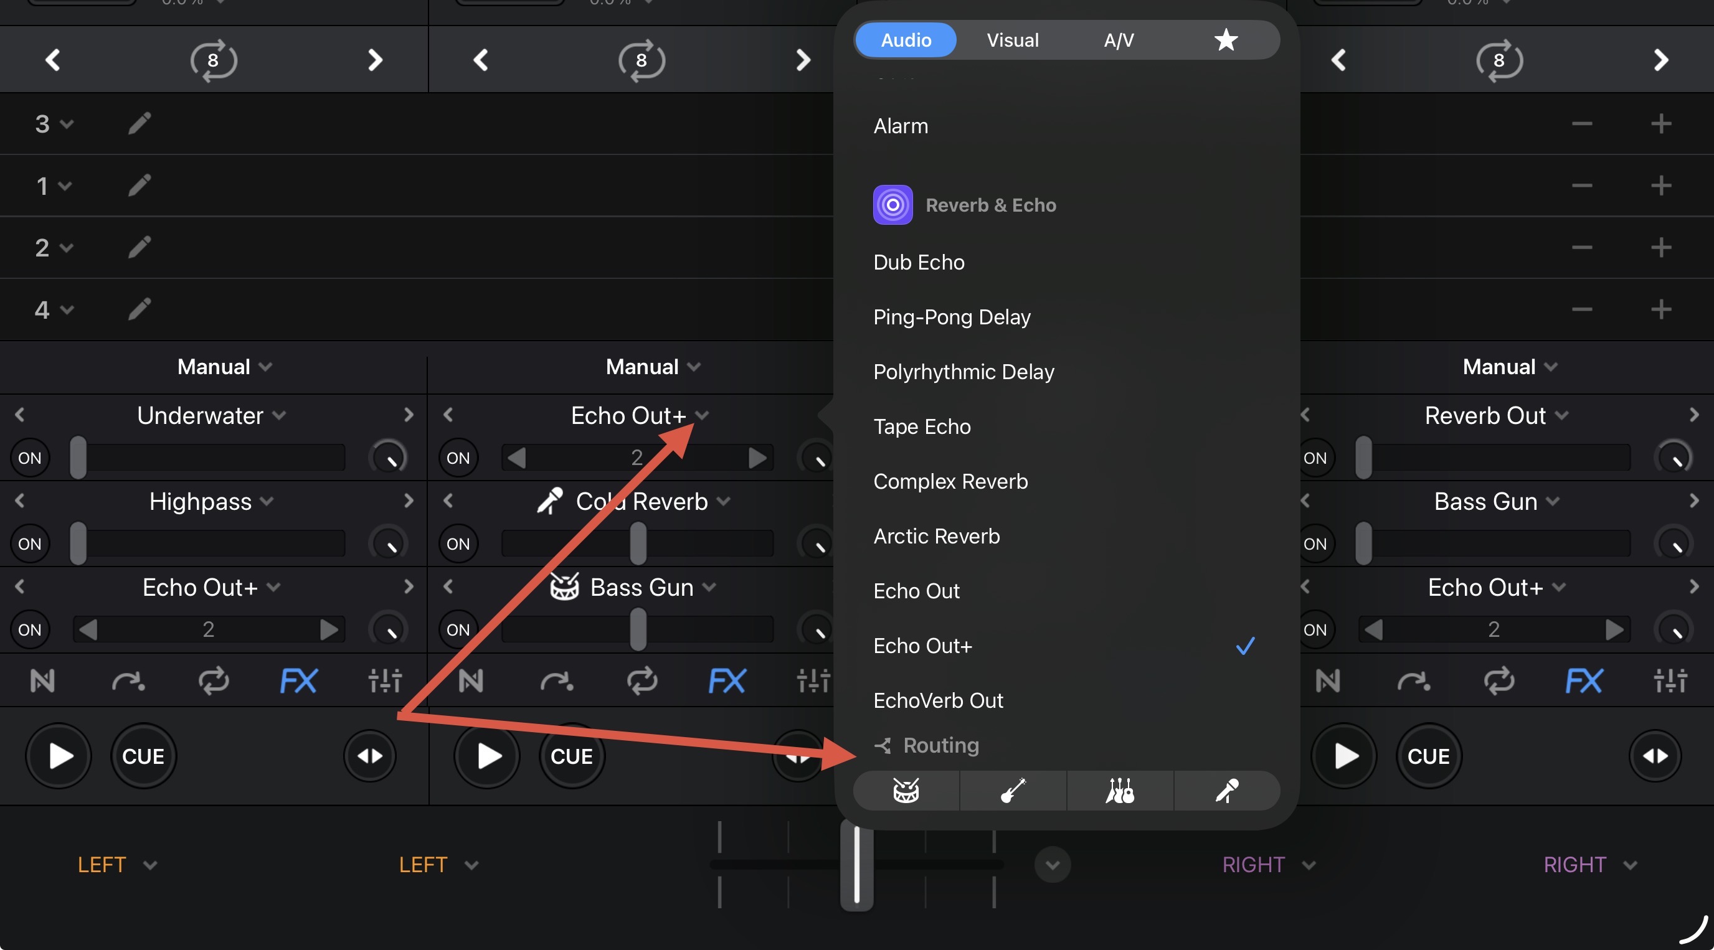The width and height of the screenshot is (1714, 950).
Task: Toggle ON for the Cold Reverb effect
Action: [x=458, y=543]
